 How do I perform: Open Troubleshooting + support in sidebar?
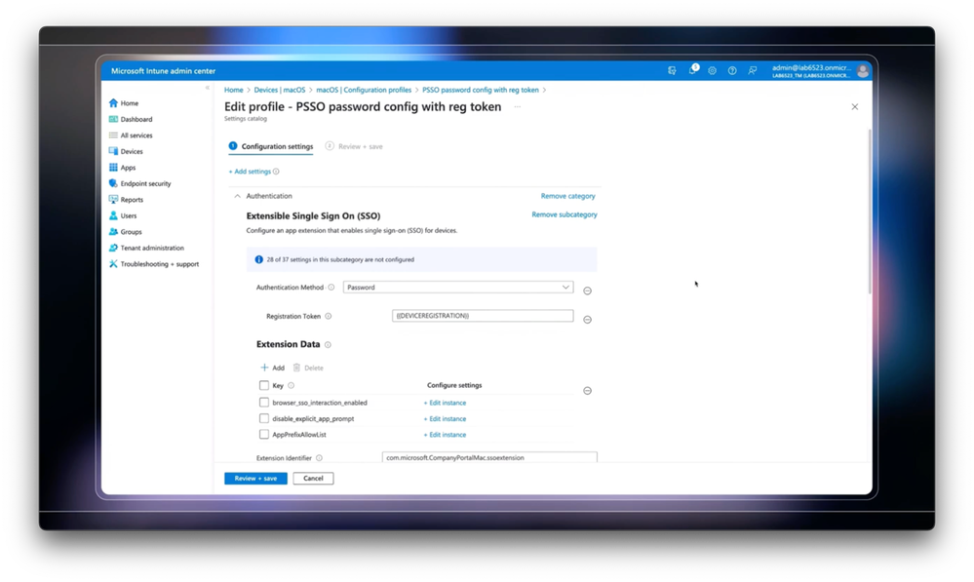[x=160, y=264]
